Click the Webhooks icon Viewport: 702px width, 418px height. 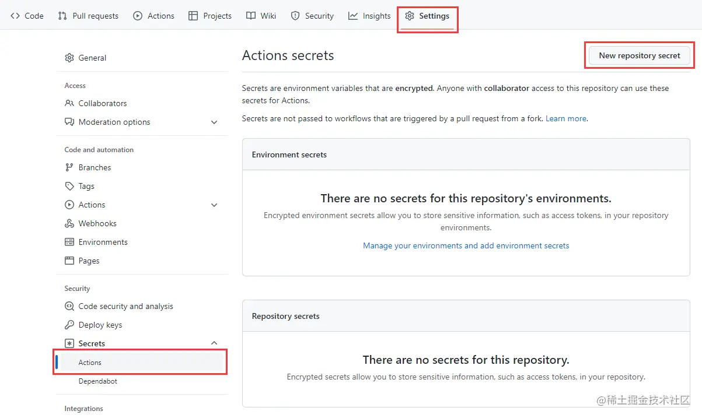[69, 223]
